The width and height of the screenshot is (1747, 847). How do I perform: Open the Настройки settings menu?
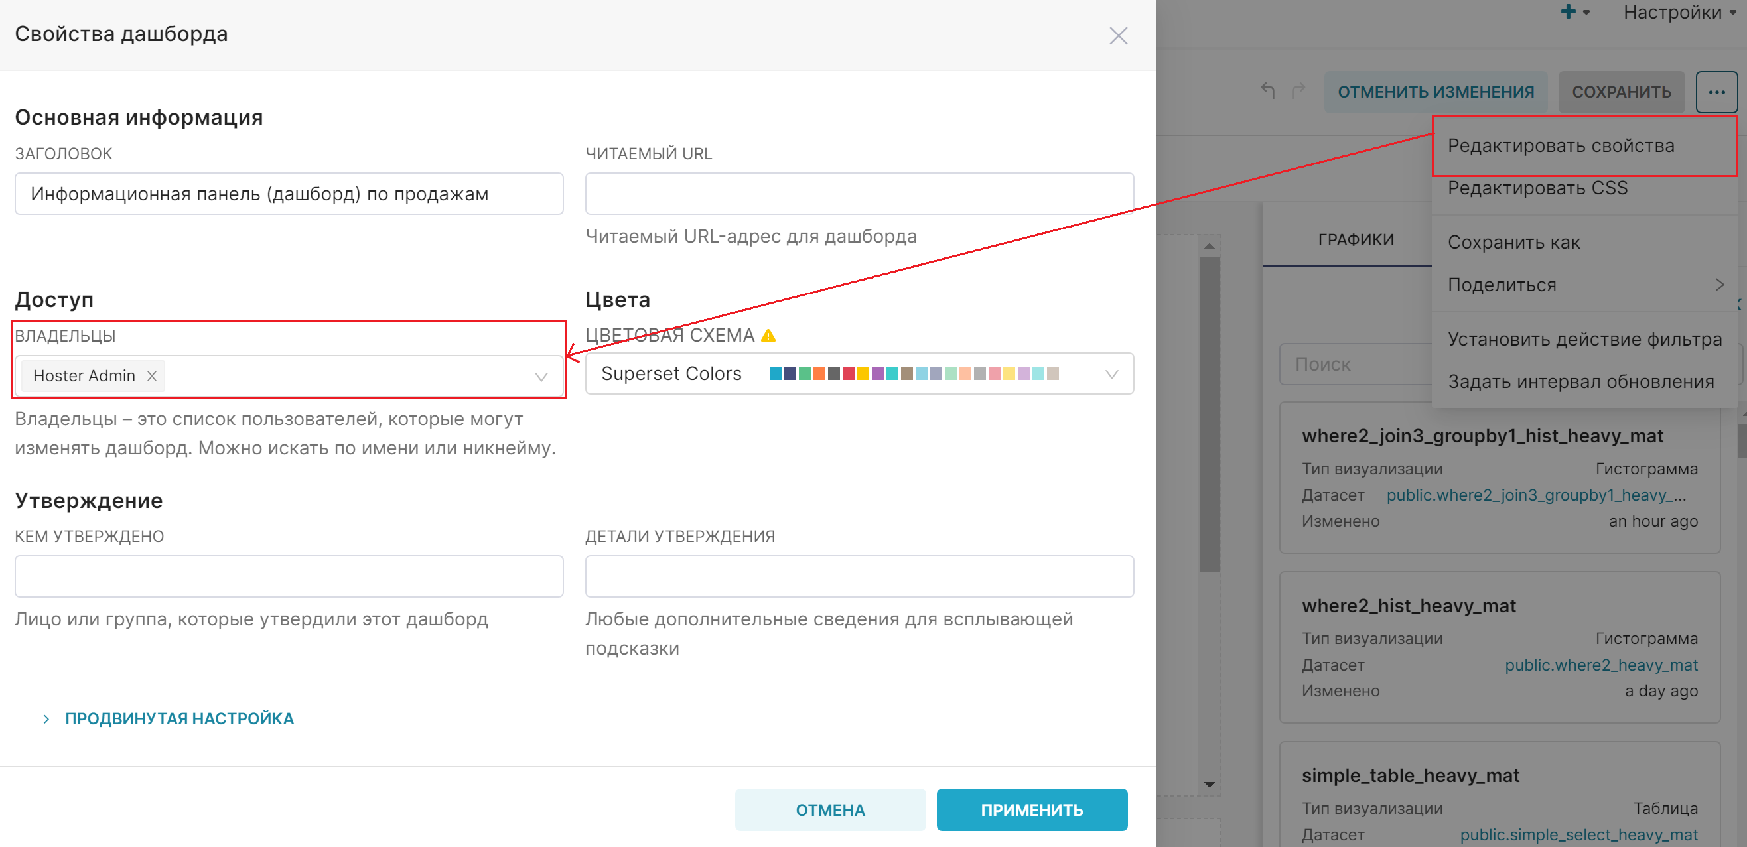[x=1679, y=12]
